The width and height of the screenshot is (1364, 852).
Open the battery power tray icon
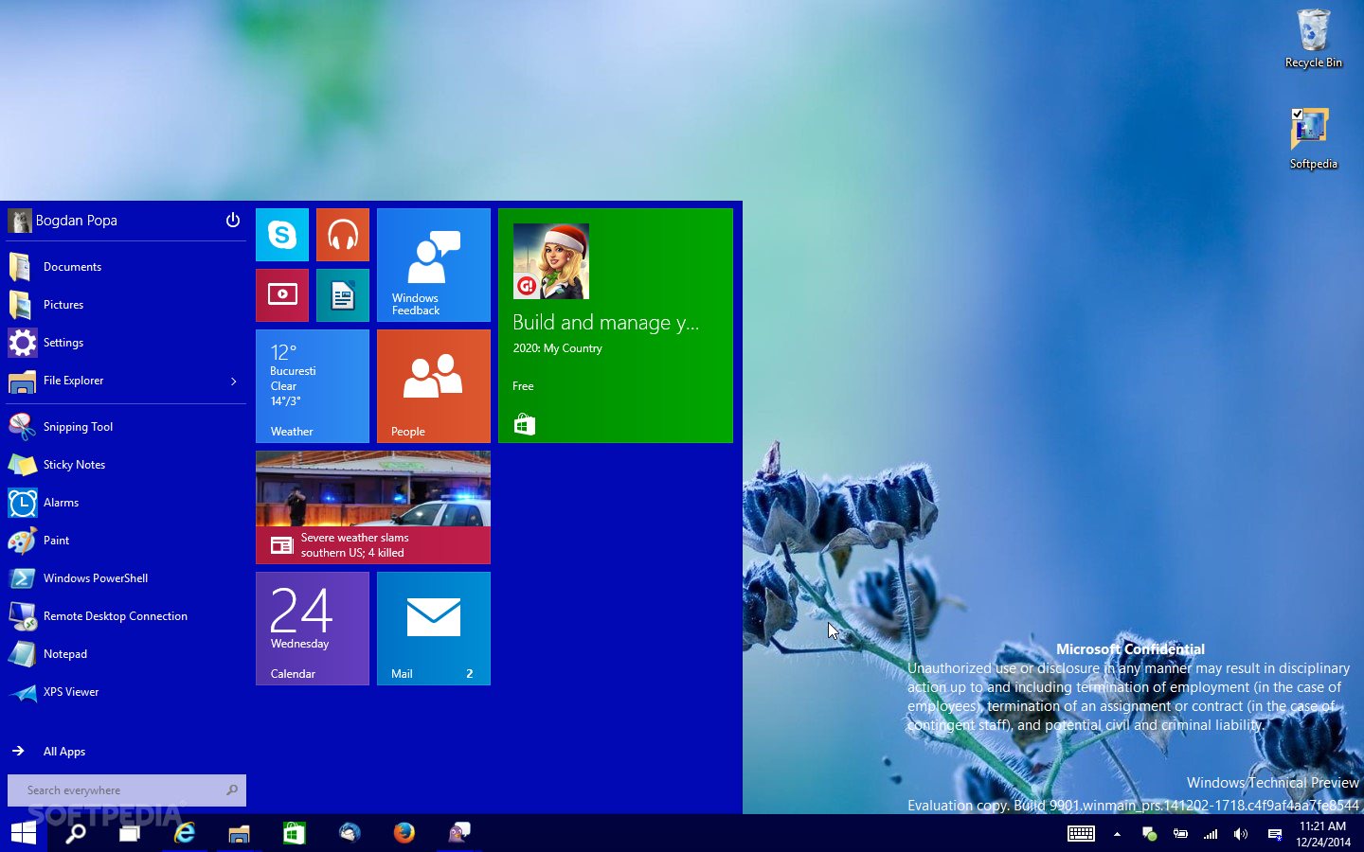tap(1180, 834)
